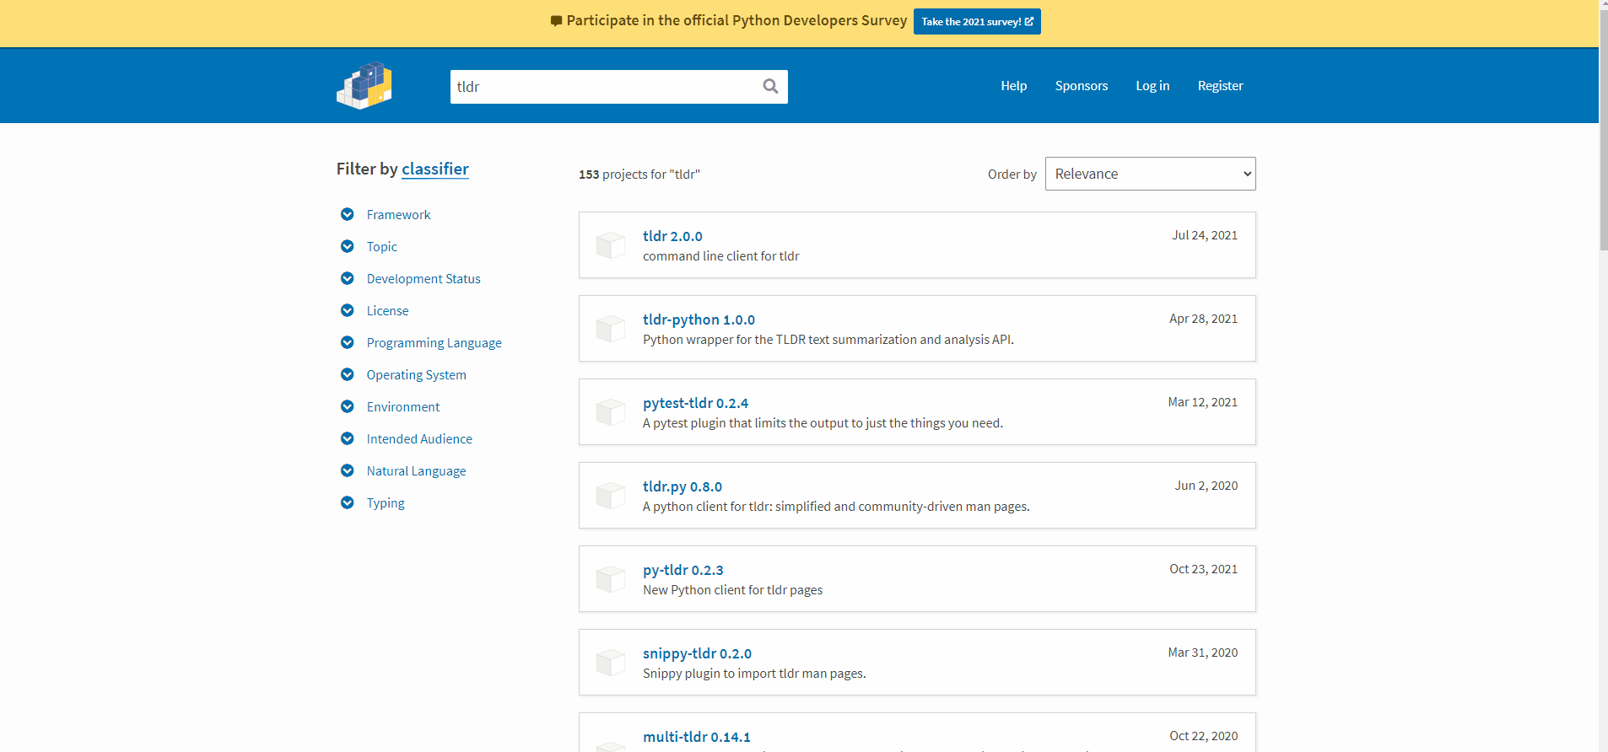Image resolution: width=1608 pixels, height=752 pixels.
Task: Click 'command line client for tldr' description
Action: 721,256
